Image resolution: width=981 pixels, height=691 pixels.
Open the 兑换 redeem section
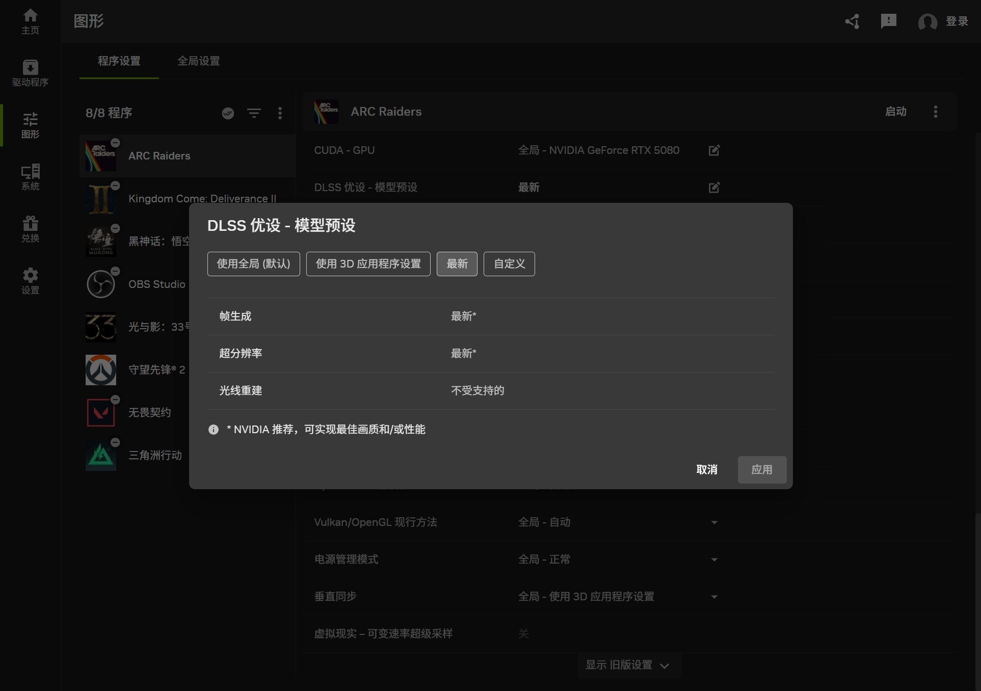coord(30,229)
